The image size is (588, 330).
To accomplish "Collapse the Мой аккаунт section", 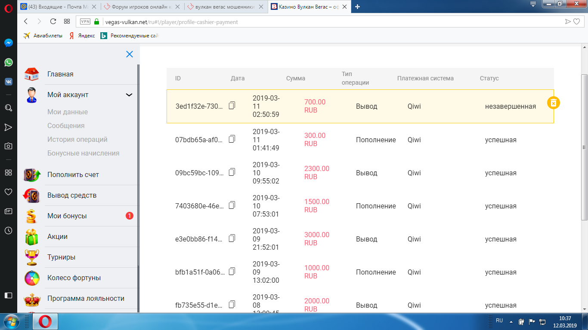I will click(129, 95).
